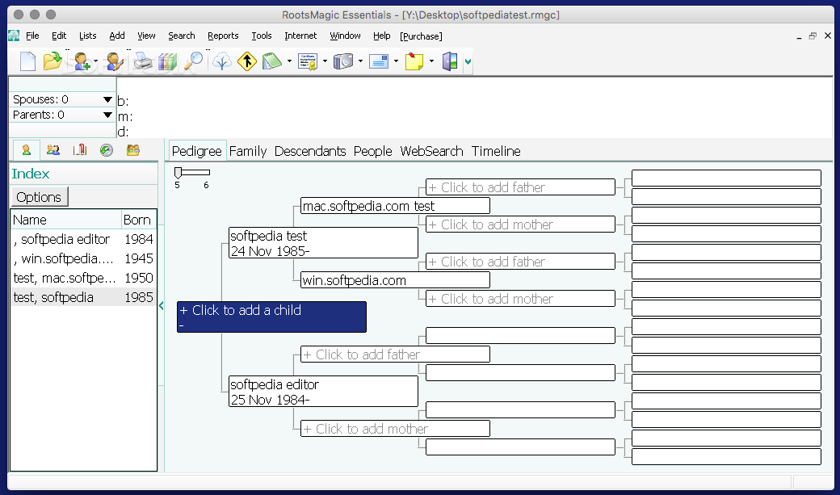Open dropdown arrow beside camera icon
Viewport: 840px width, 495px height.
[360, 61]
